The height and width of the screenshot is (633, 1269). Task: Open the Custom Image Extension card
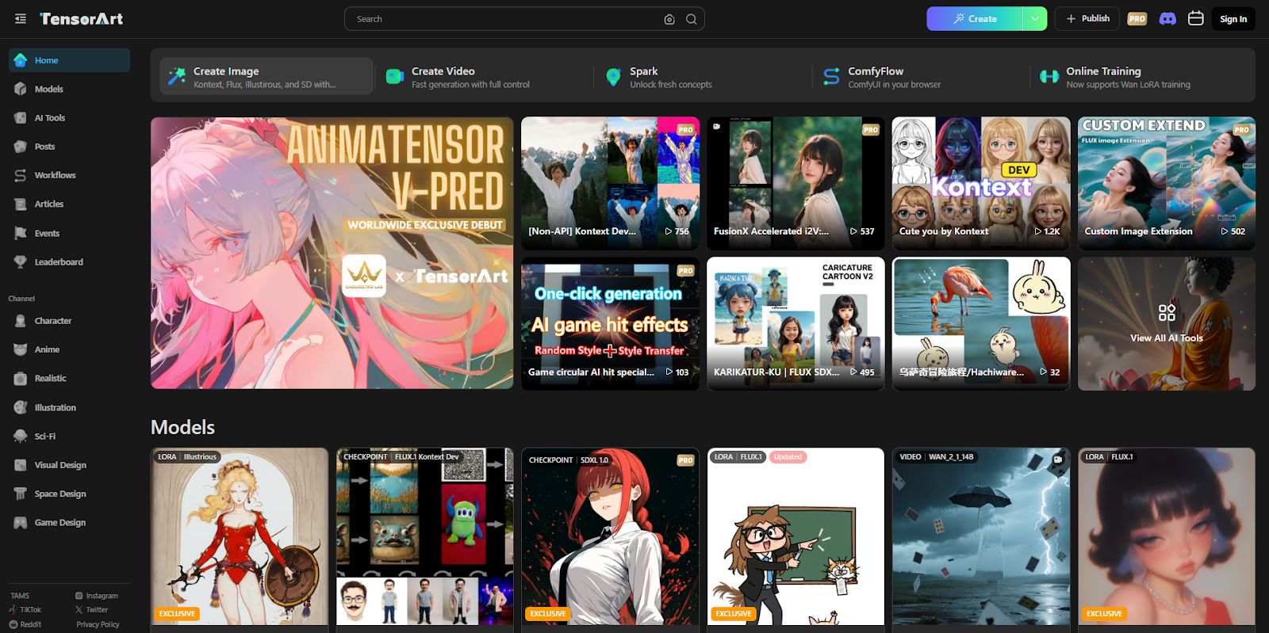1167,183
